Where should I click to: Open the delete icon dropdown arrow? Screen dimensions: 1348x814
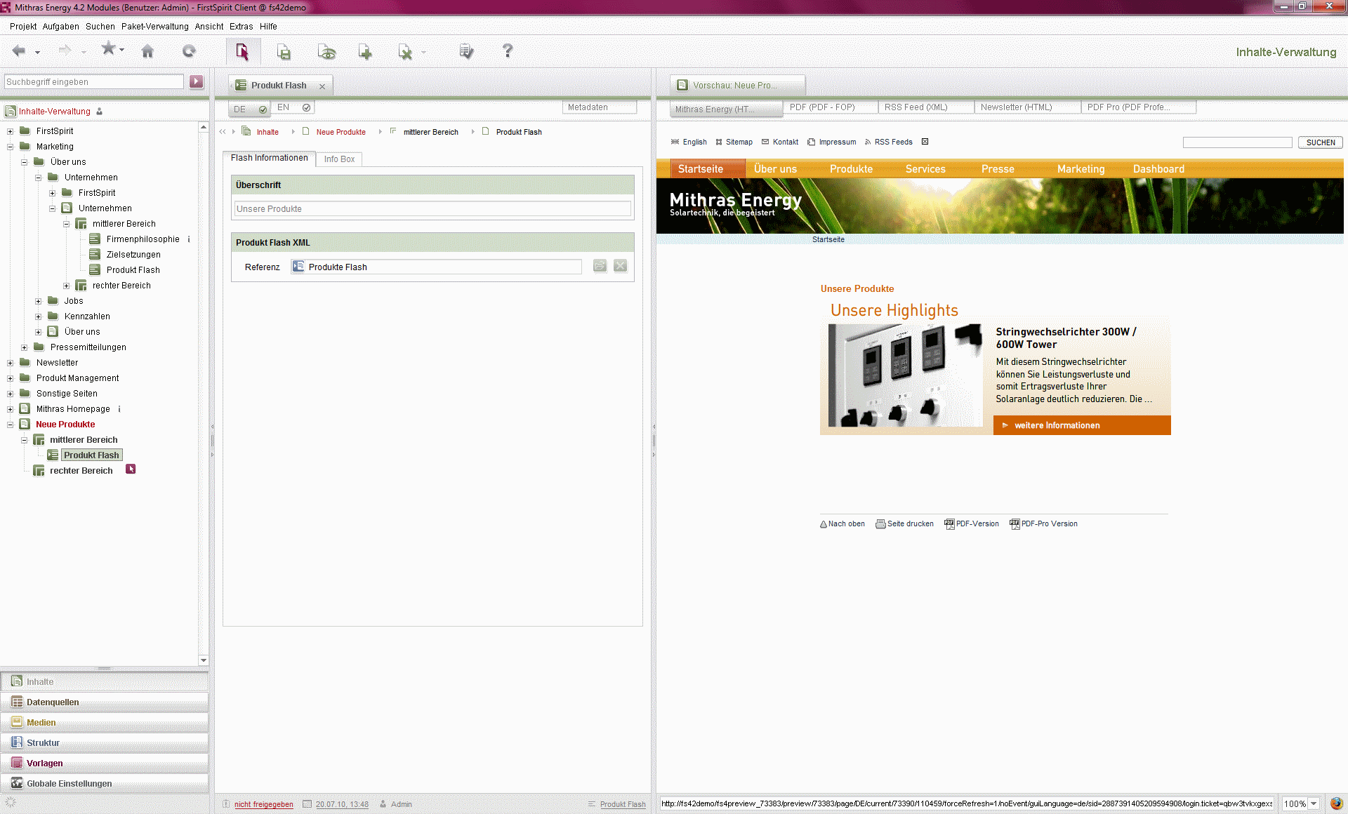click(423, 52)
